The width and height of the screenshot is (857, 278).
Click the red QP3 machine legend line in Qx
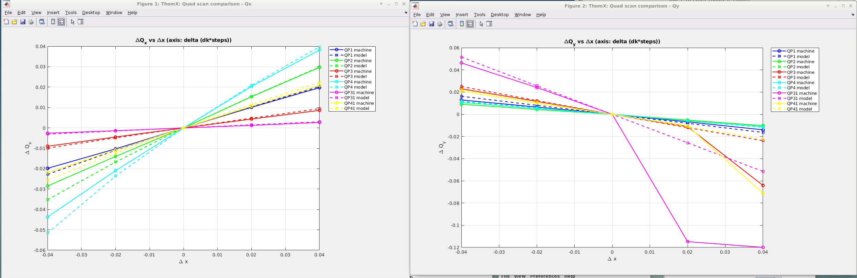tap(336, 71)
